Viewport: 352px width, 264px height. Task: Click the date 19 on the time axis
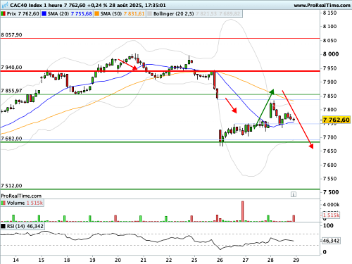pos(92,260)
